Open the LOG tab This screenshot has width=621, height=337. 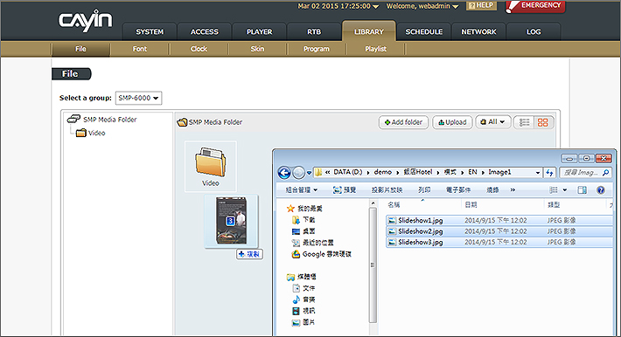[x=534, y=31]
